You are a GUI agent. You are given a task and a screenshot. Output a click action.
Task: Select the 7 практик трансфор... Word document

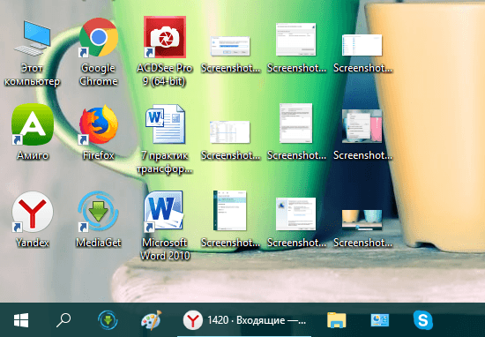(165, 139)
